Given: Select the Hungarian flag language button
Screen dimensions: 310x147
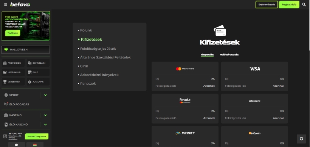Looking at the screenshot, I should tap(35, 145).
